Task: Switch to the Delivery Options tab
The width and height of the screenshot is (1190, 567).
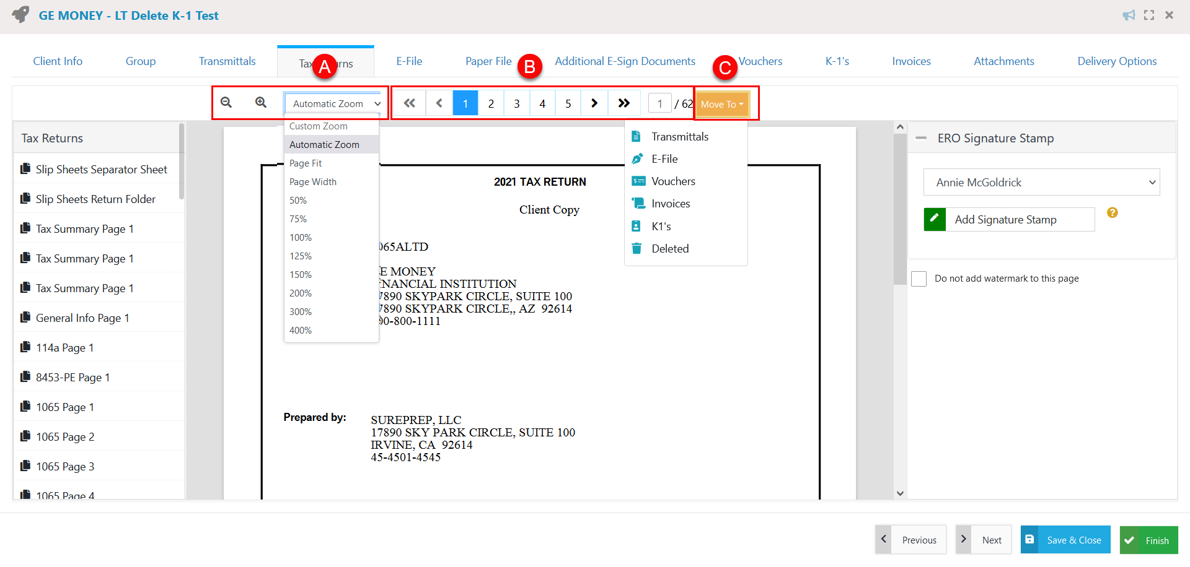Action: (1117, 61)
